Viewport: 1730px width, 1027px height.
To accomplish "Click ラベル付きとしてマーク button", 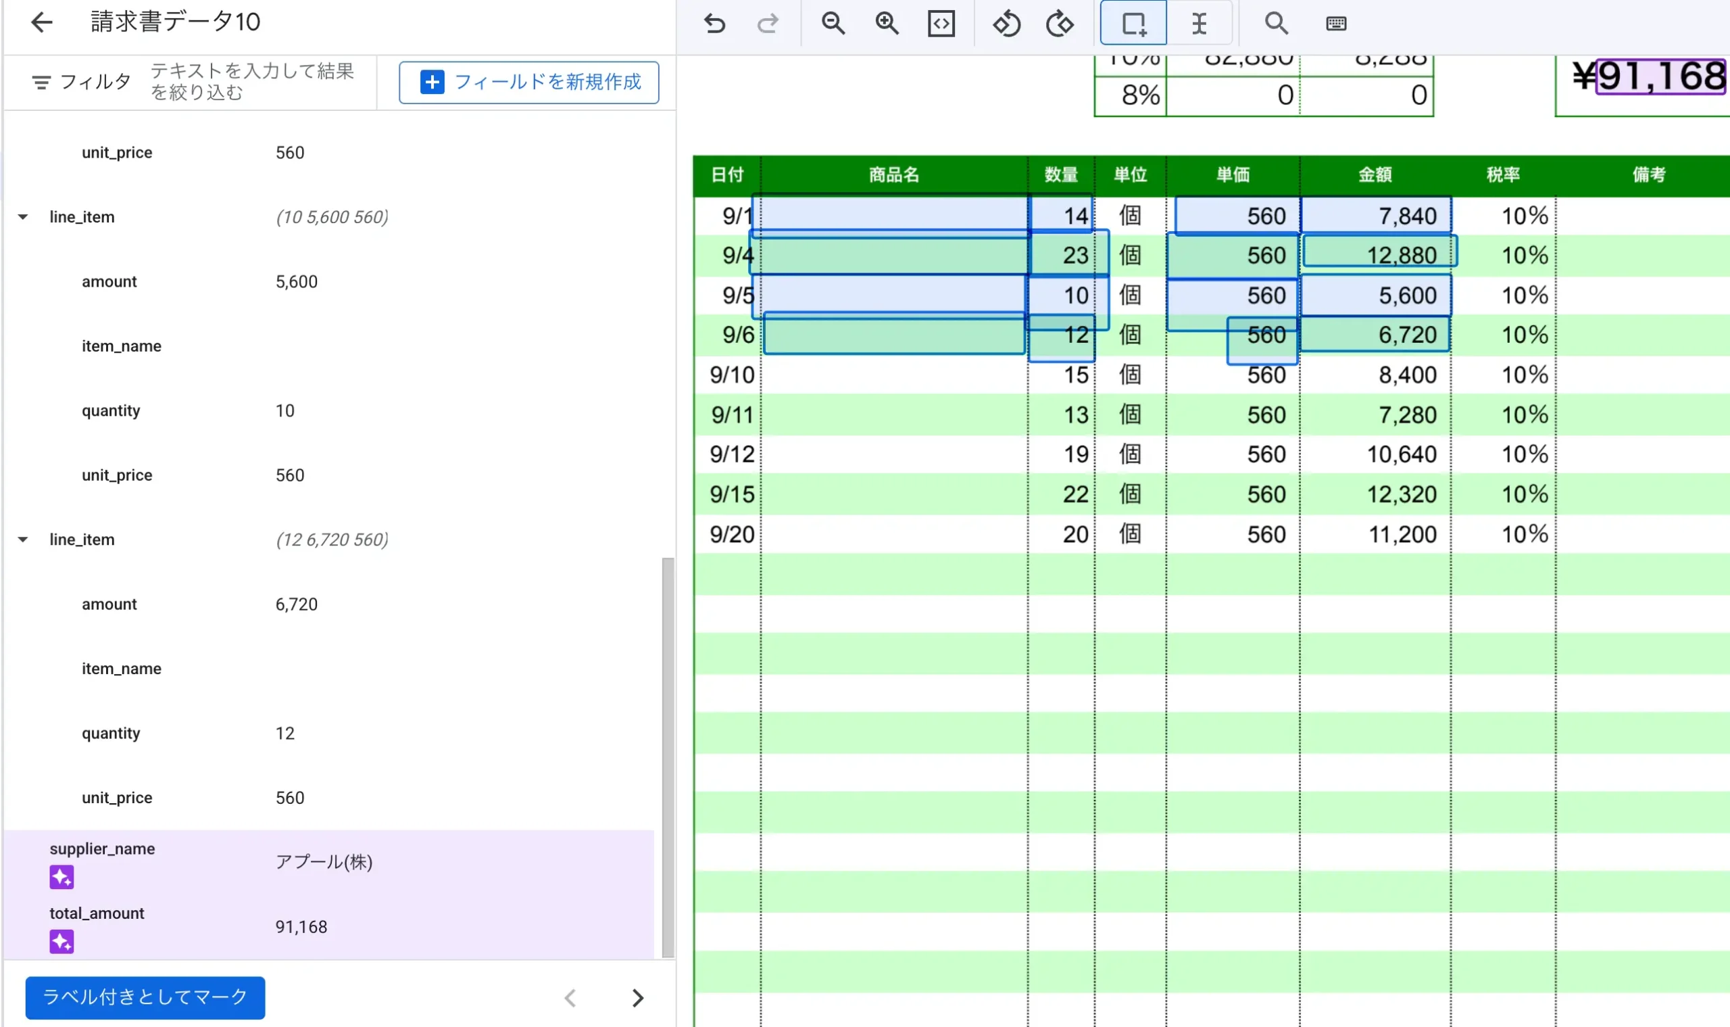I will tap(145, 997).
